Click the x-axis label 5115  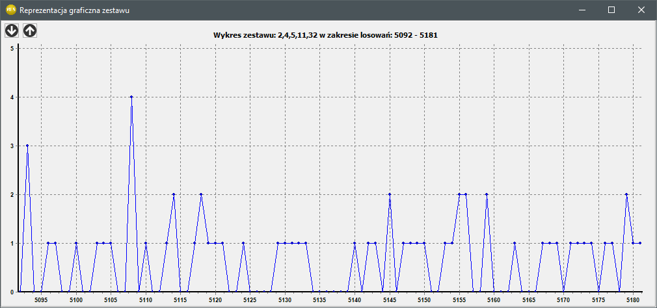(181, 300)
